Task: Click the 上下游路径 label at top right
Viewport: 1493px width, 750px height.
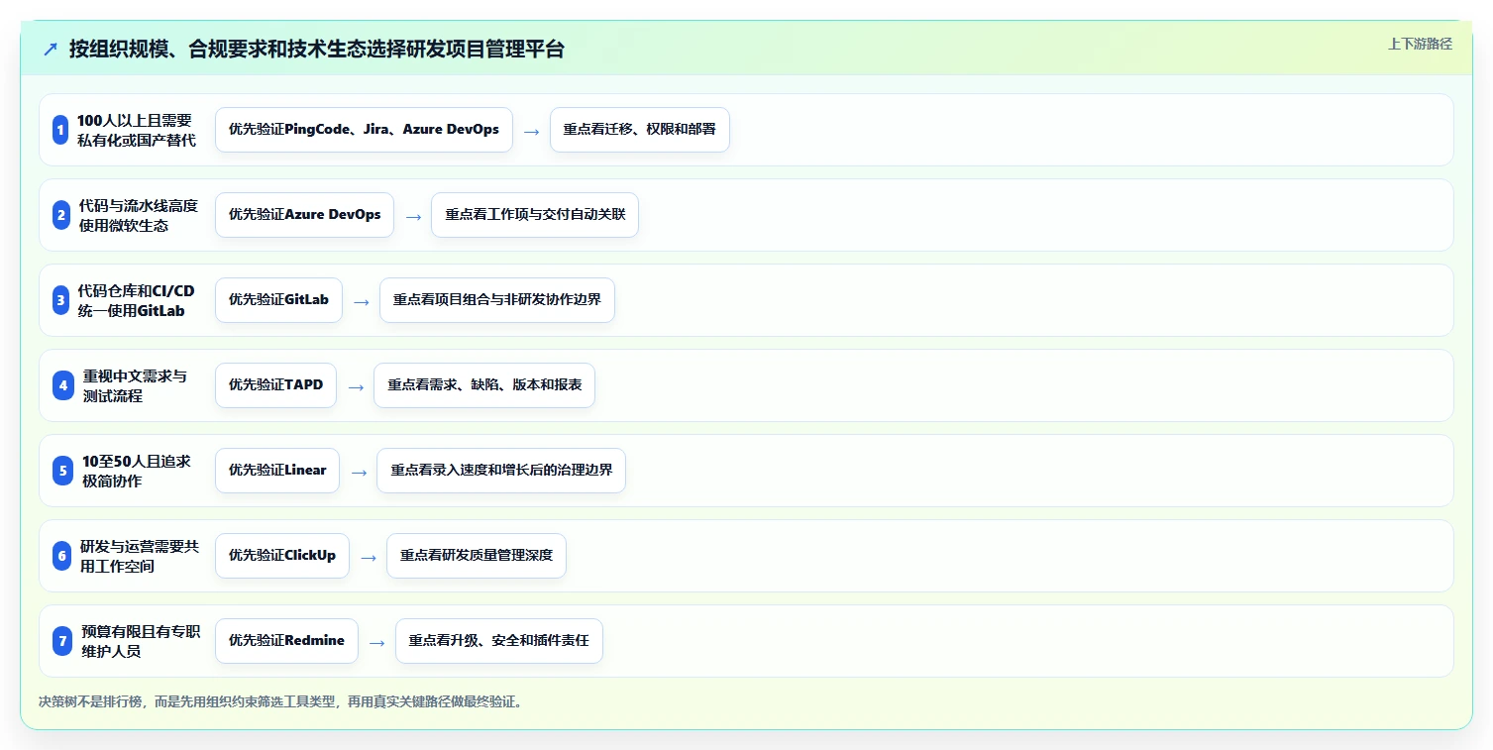Action: 1420,44
